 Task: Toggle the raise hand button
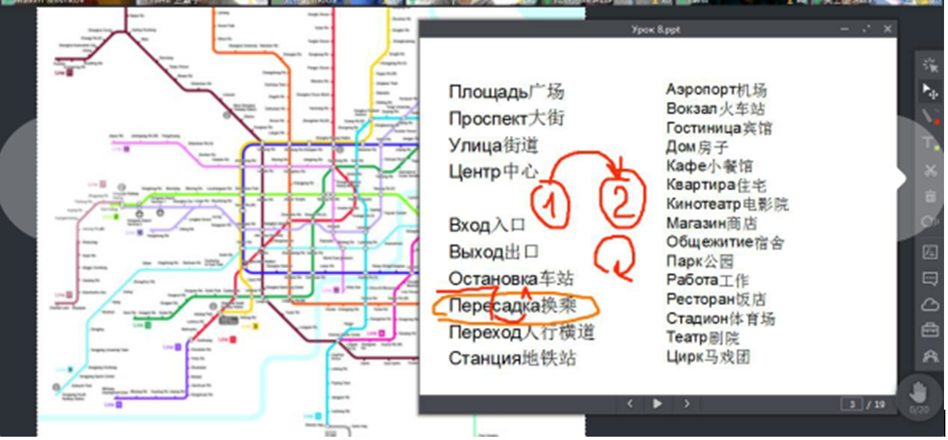coord(918,395)
